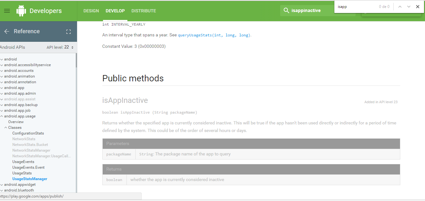Expand the android.accessibilityservice package
The height and width of the screenshot is (201, 425).
click(x=2, y=65)
